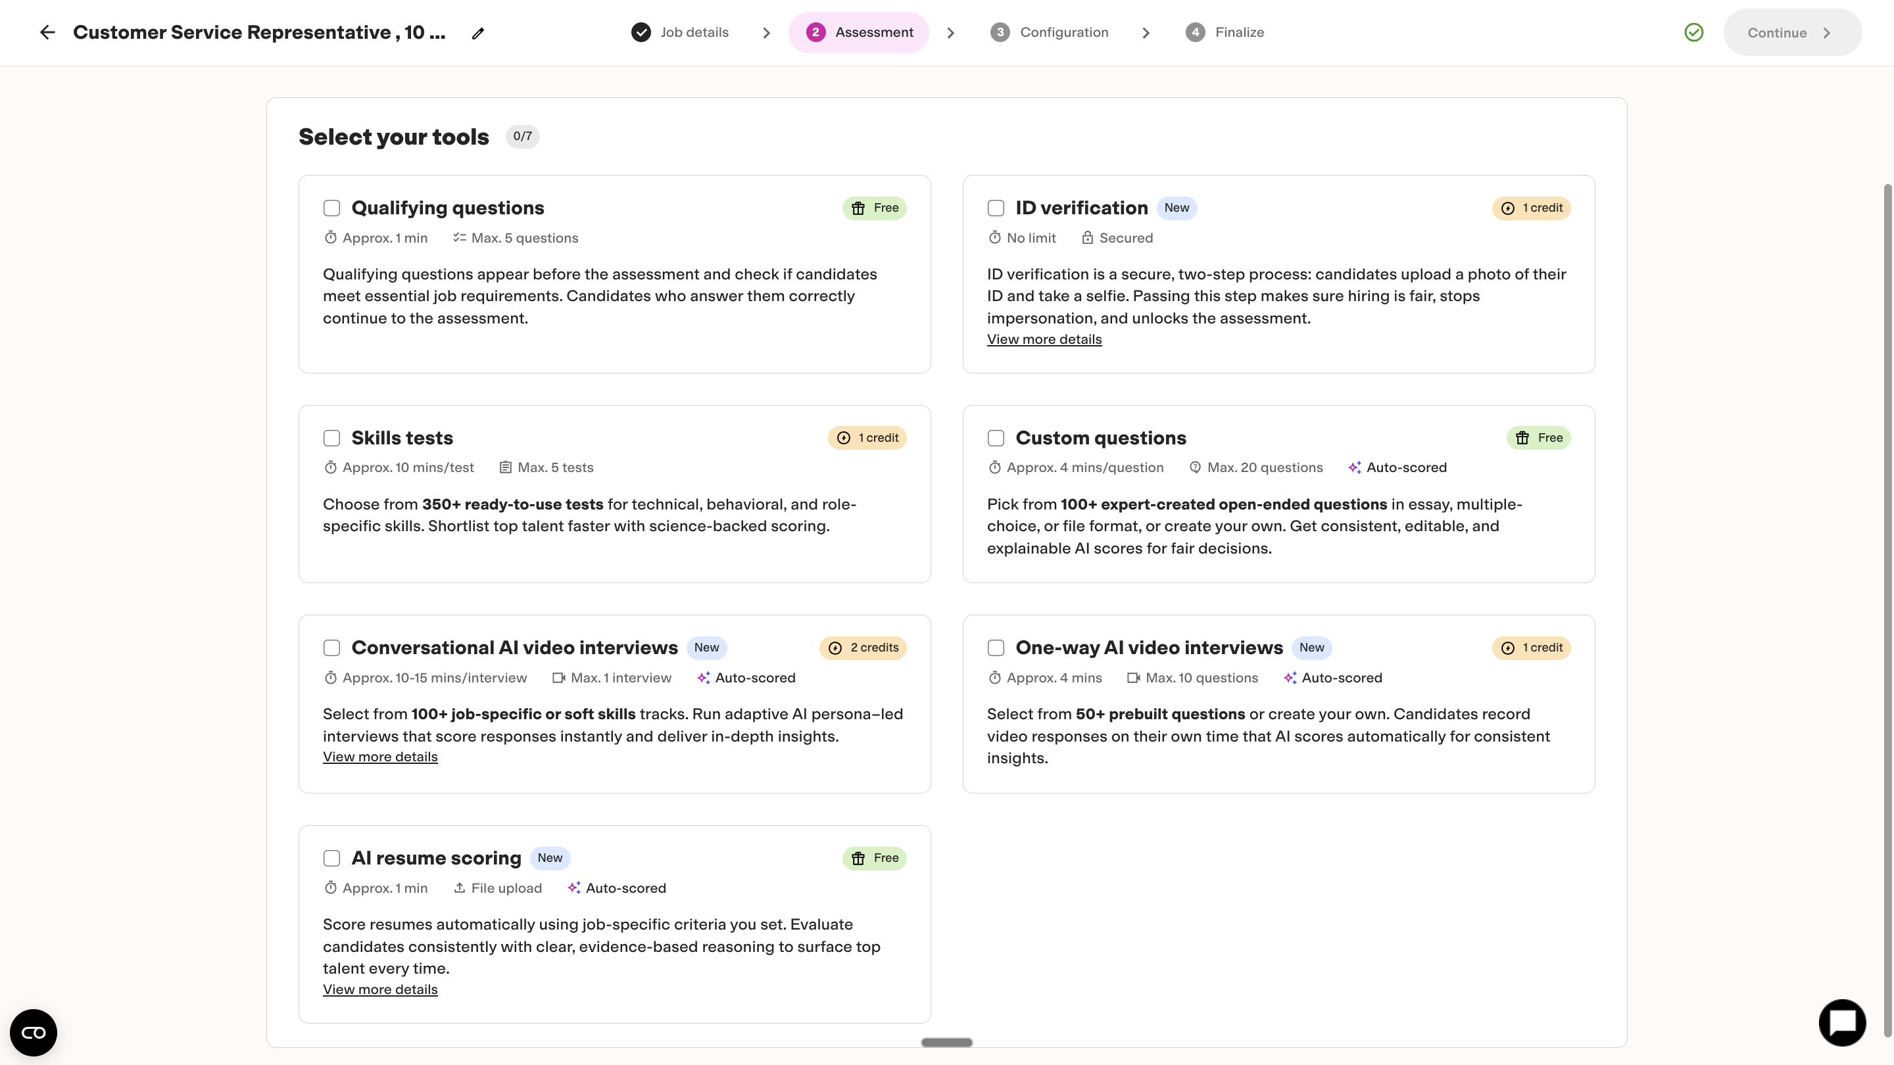Image resolution: width=1894 pixels, height=1065 pixels.
Task: Open the Configuration step
Action: 1049,32
